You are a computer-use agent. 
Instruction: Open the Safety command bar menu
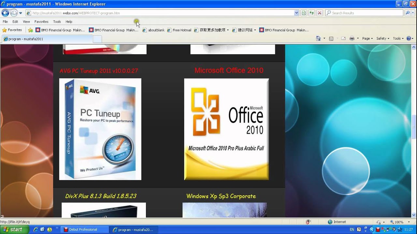pyautogui.click(x=383, y=38)
